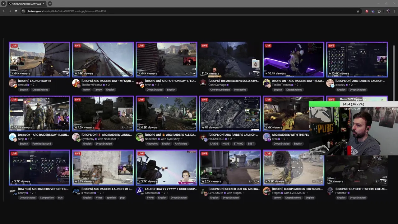Click the browser forward arrow
Viewport: 398px width, 224px height.
10,11
